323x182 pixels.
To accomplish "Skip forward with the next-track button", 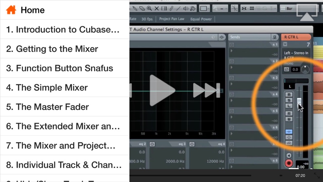I will click(207, 90).
